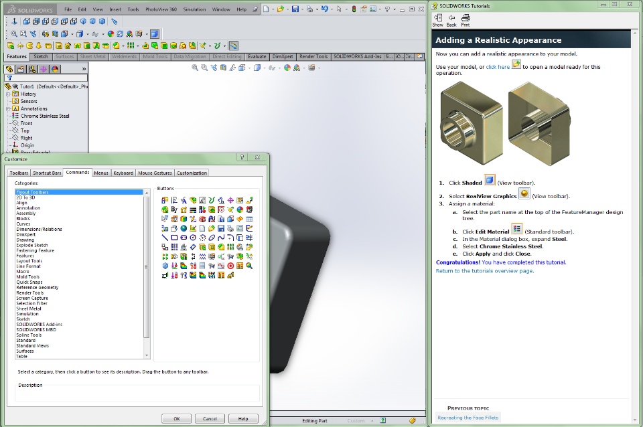Click Help button in the Customize dialog
This screenshot has width=643, height=427.
click(x=243, y=419)
